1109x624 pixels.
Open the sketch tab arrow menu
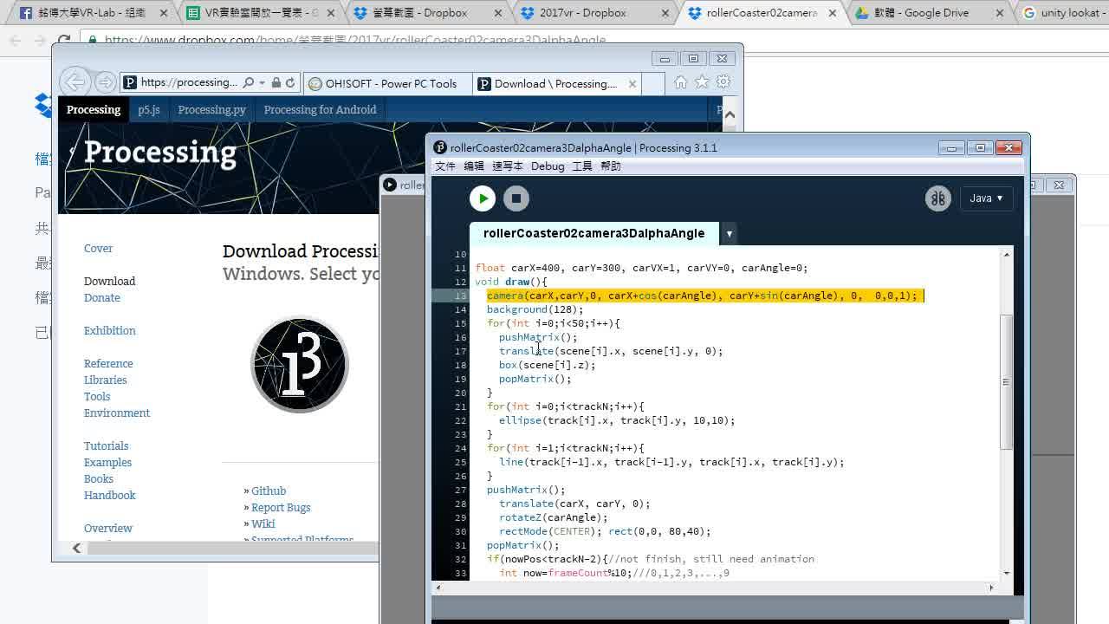[730, 233]
